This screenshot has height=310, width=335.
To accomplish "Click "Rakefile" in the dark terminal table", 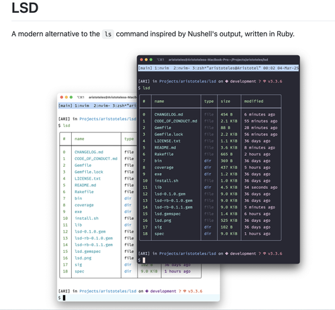I will click(x=164, y=154).
